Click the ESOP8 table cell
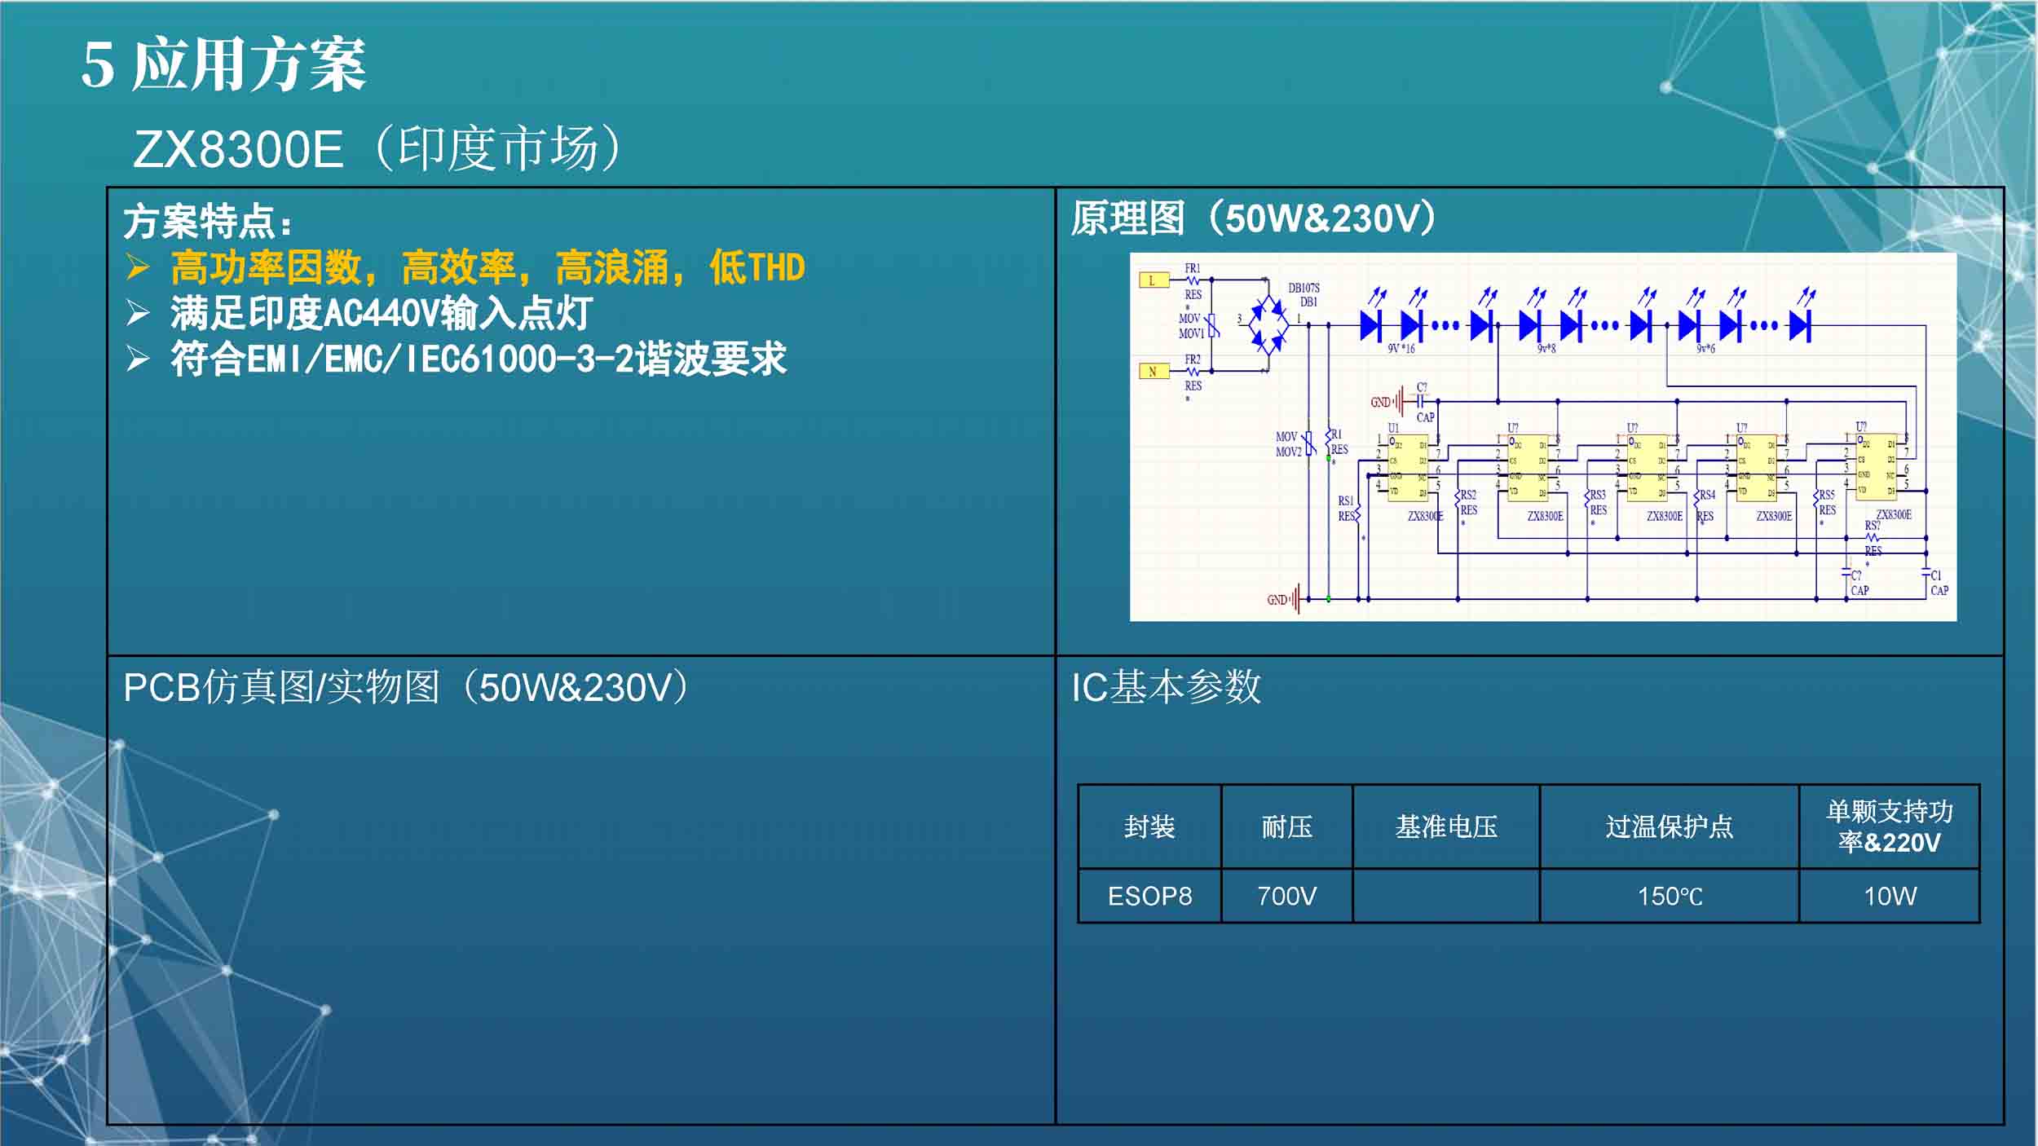Image resolution: width=2038 pixels, height=1146 pixels. [x=1149, y=897]
